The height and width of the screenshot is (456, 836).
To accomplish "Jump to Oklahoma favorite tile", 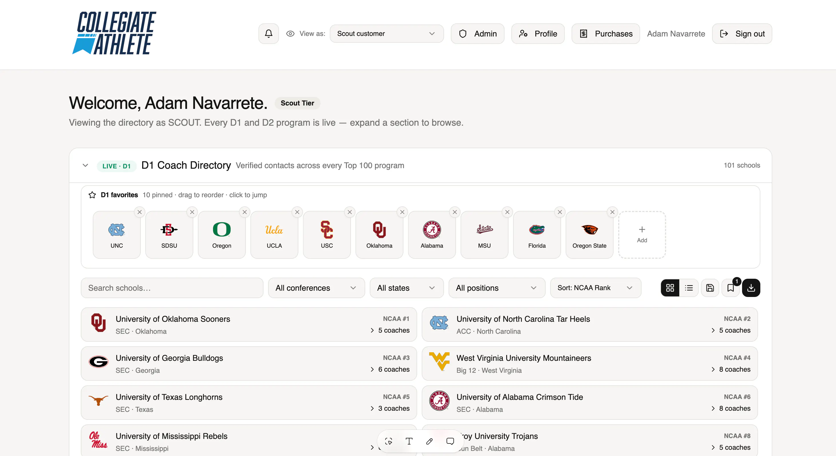I will coord(380,235).
